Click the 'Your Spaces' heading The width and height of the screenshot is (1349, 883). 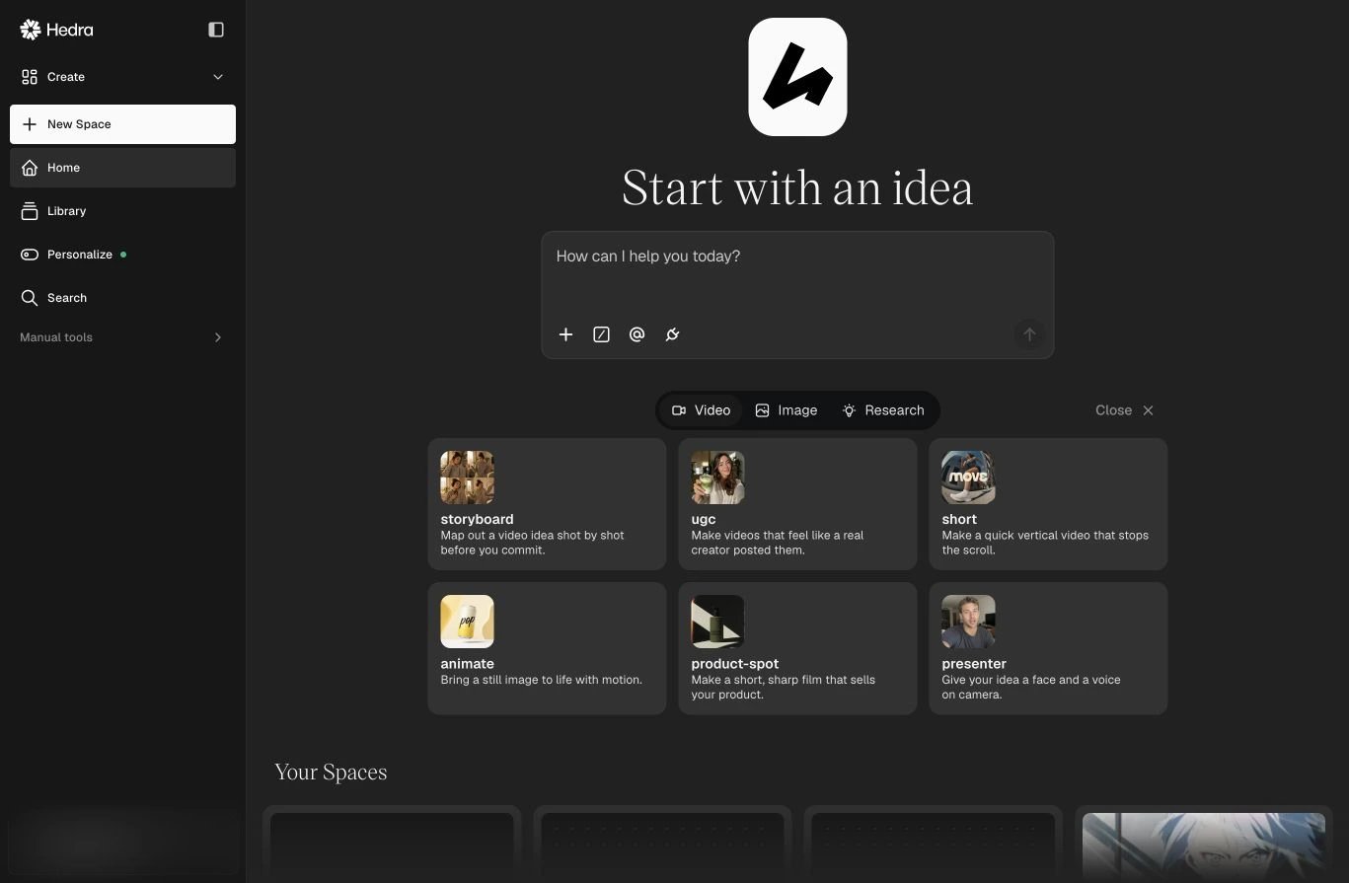pyautogui.click(x=331, y=772)
